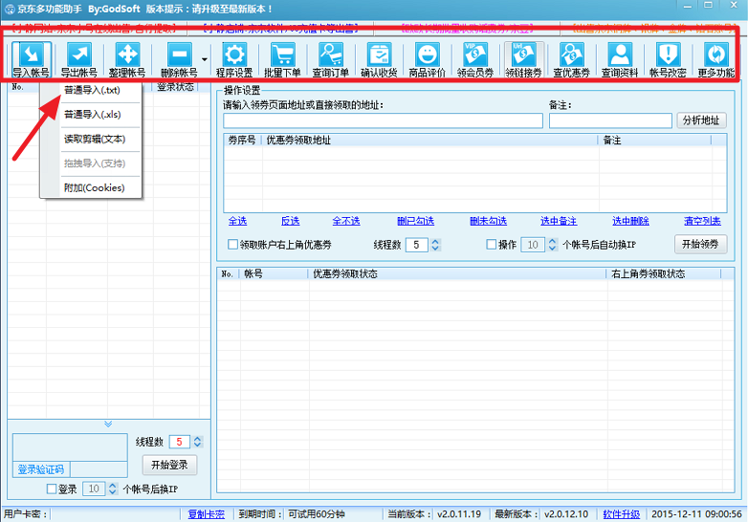748x522 pixels.
Task: Enable 领取账户右上角优惠券 checkbox
Action: tap(232, 245)
